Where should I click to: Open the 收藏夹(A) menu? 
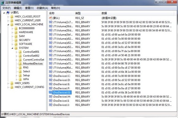click(42, 8)
